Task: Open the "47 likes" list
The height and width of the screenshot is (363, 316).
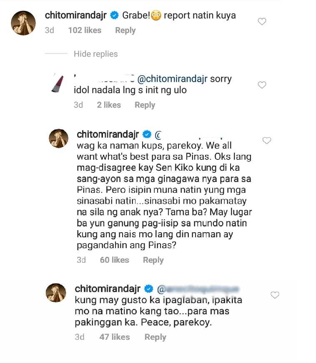Action: click(x=115, y=337)
